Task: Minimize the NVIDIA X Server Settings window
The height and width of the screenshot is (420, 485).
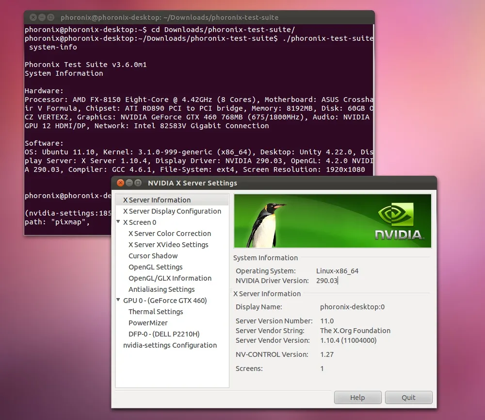Action: click(x=129, y=183)
